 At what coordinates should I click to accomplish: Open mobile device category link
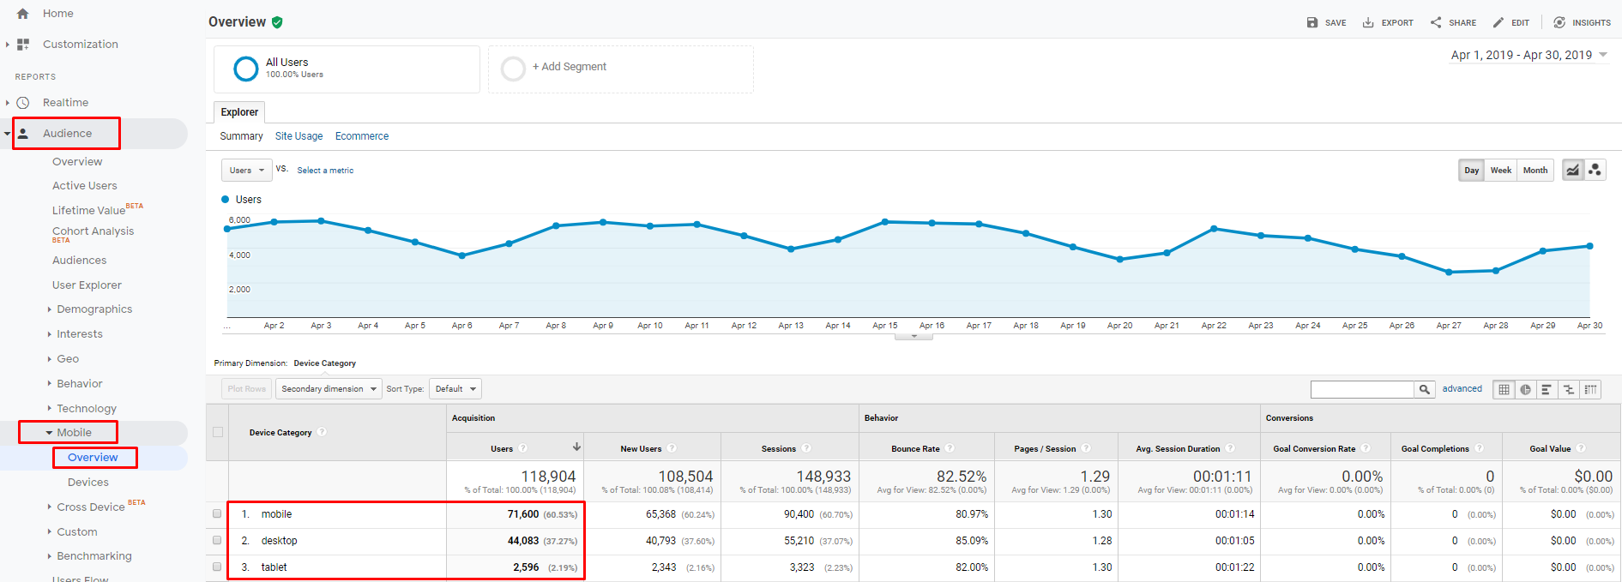[x=277, y=514]
